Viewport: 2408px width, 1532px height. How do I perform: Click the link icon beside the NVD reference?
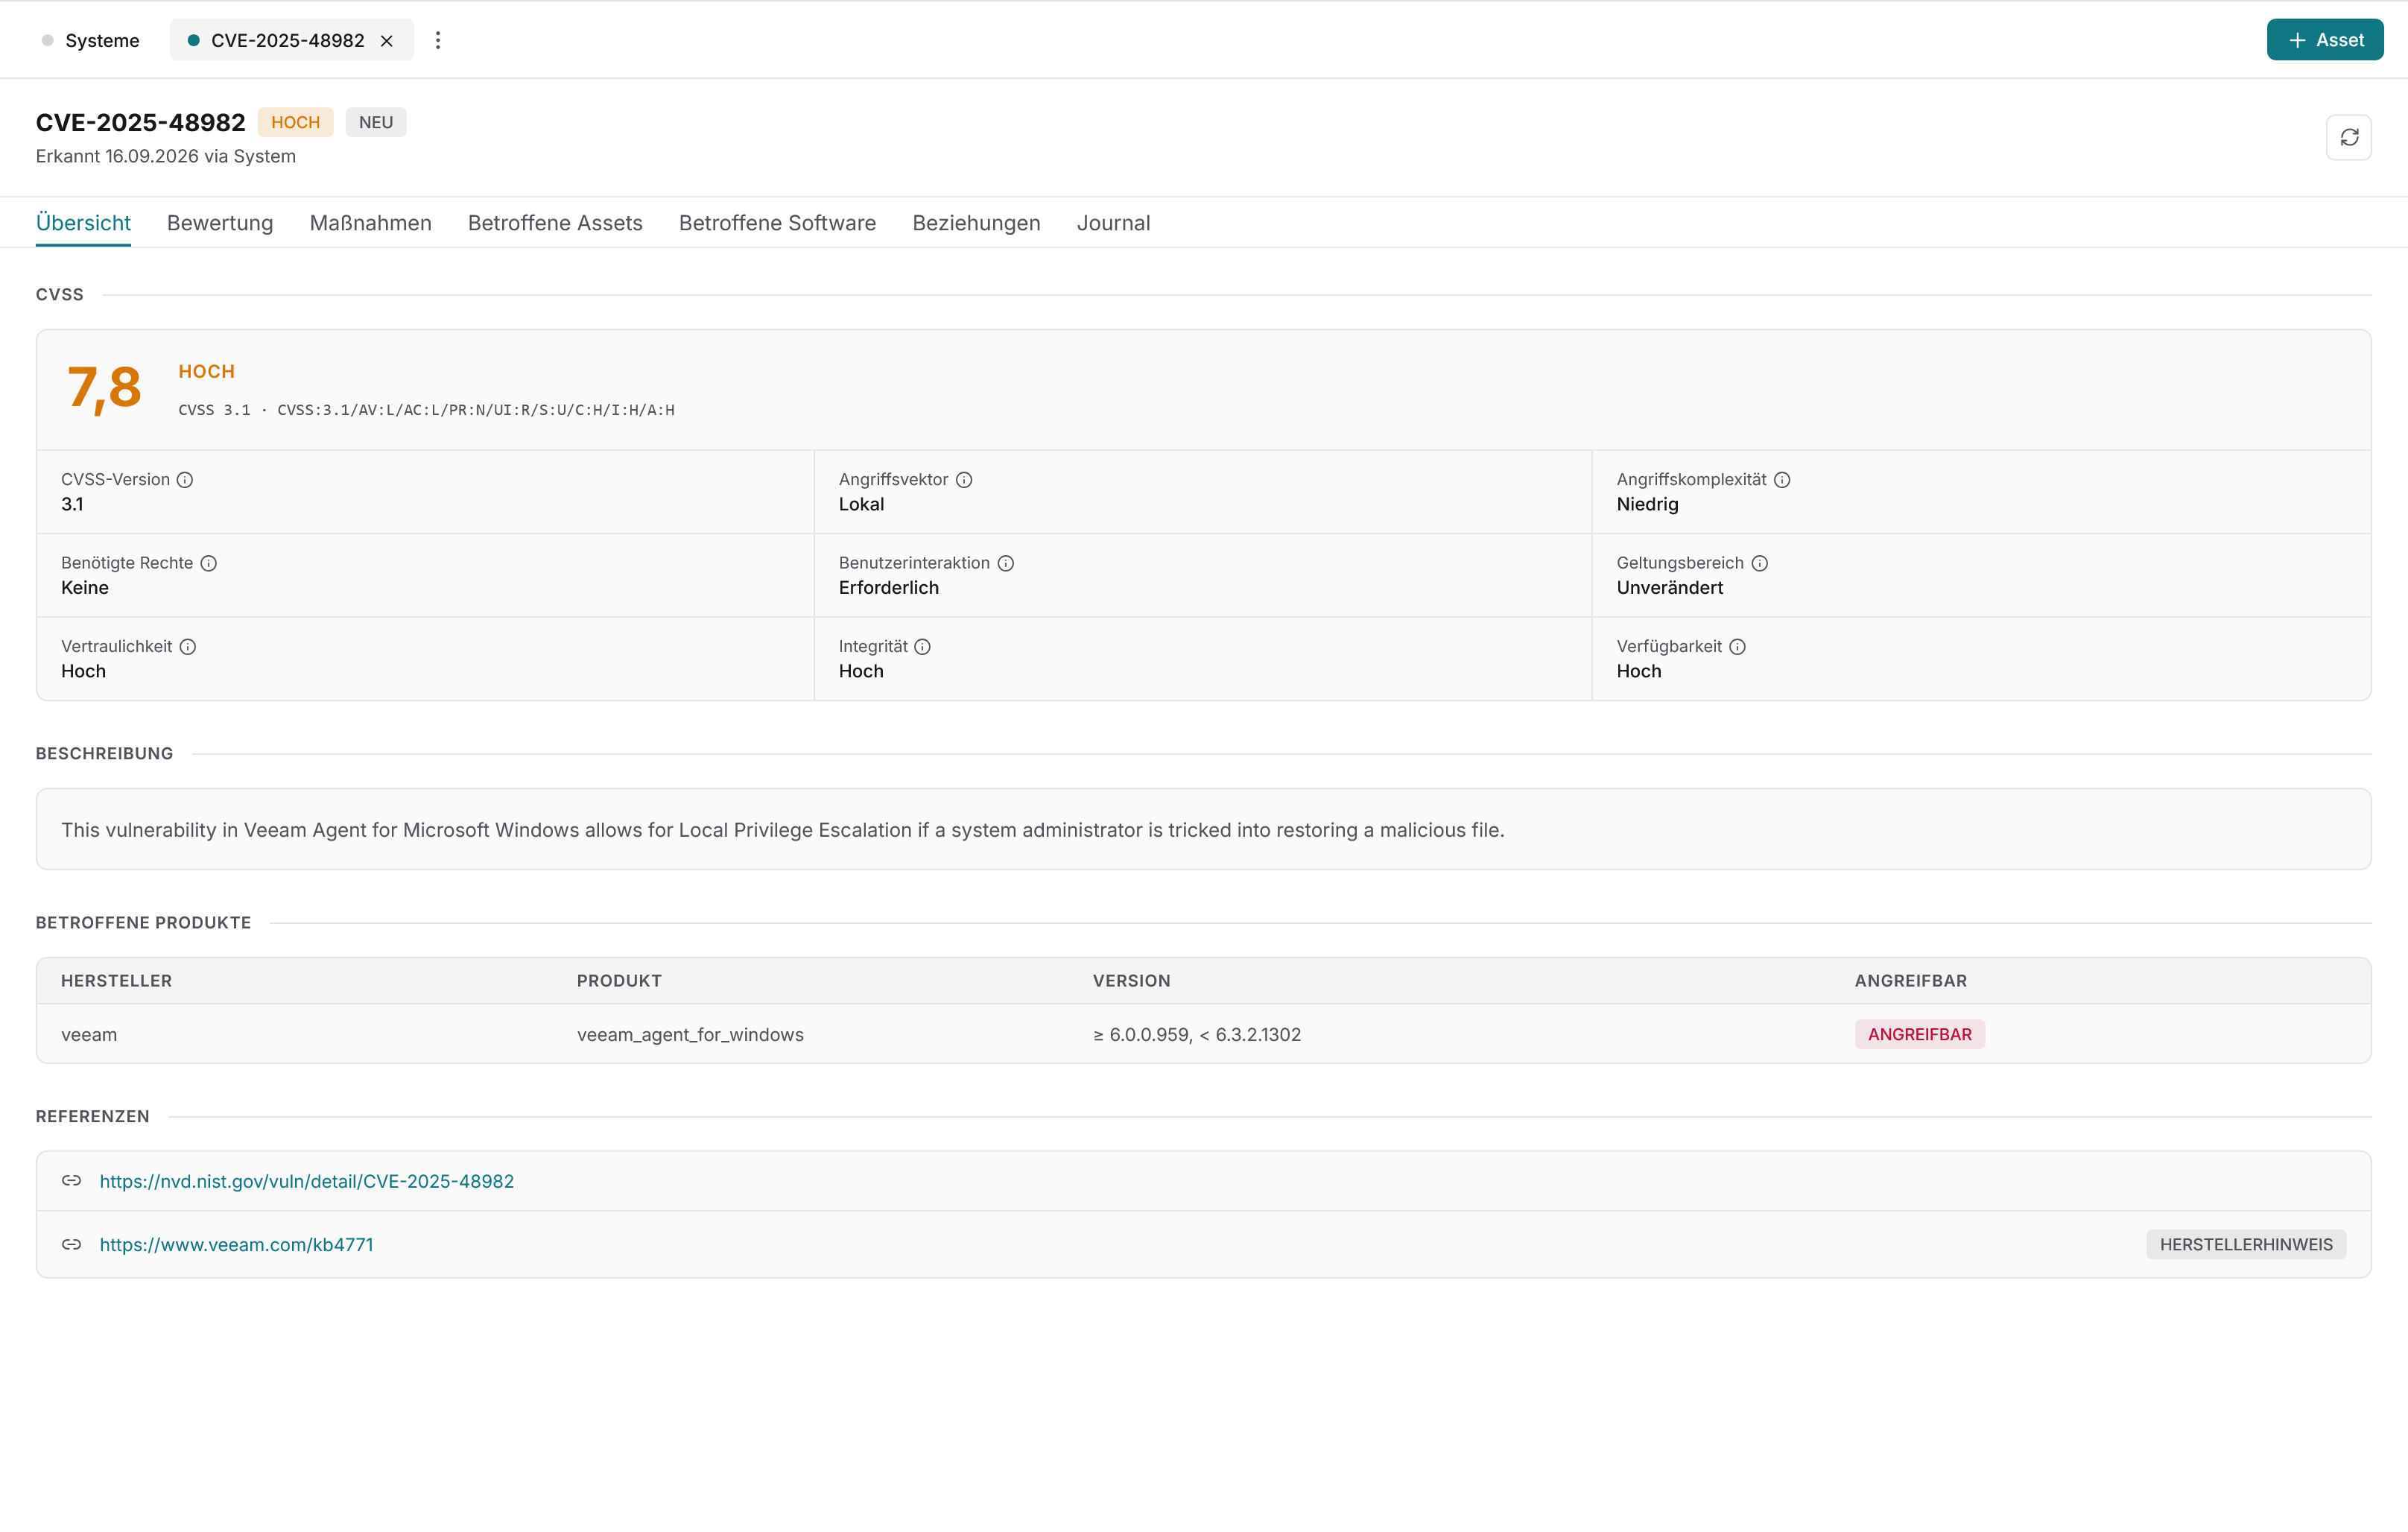tap(71, 1181)
